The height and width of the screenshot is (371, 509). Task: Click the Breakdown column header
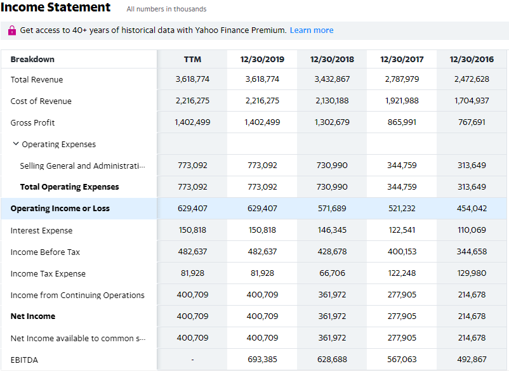tap(32, 60)
